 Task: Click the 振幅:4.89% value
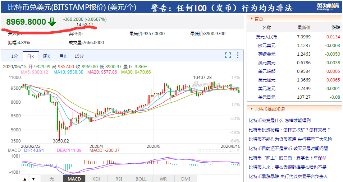pyautogui.click(x=19, y=43)
